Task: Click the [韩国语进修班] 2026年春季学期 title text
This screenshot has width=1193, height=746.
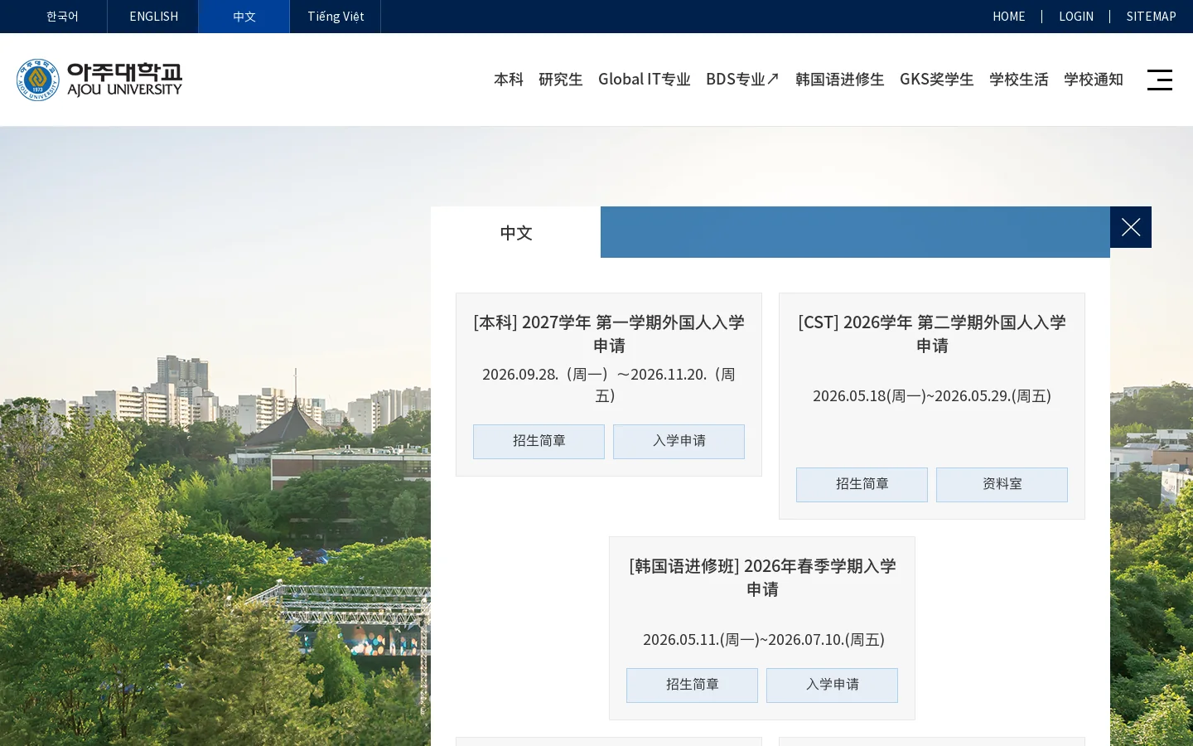Action: point(762,577)
